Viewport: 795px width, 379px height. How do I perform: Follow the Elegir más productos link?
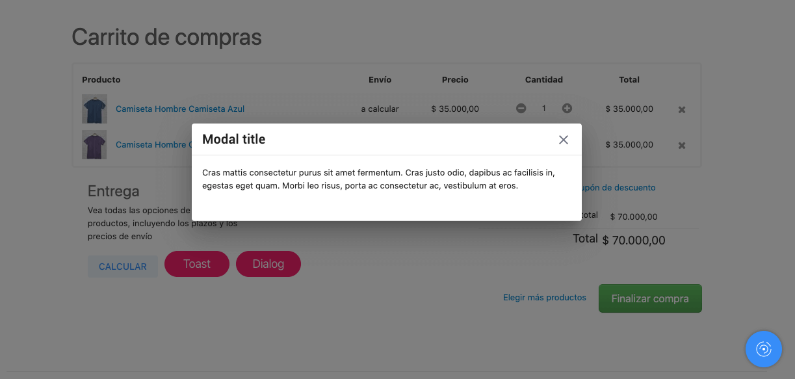click(545, 298)
